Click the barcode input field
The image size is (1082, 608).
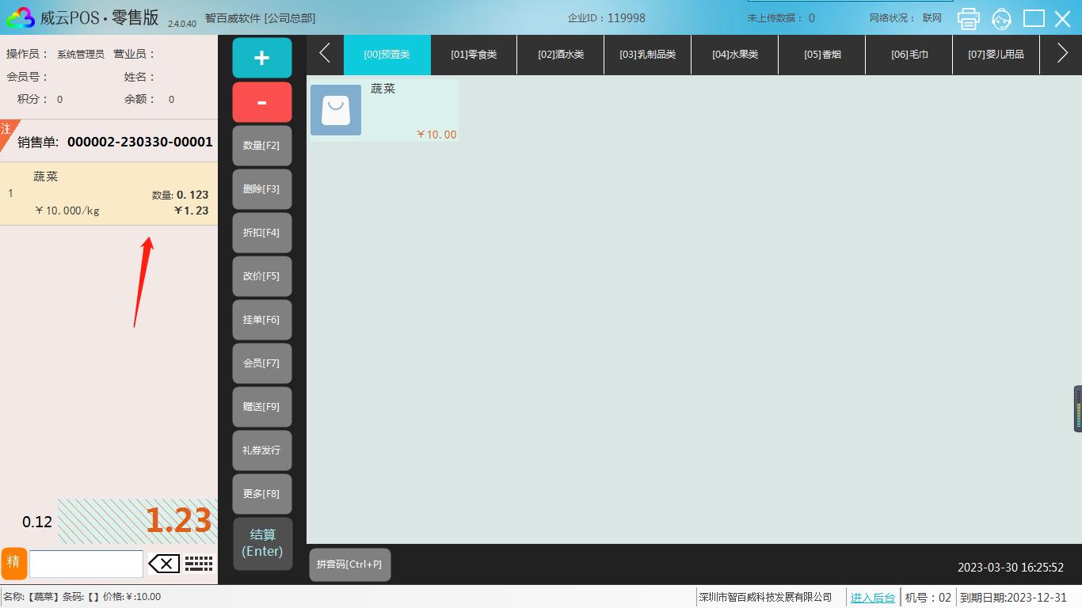pos(86,564)
